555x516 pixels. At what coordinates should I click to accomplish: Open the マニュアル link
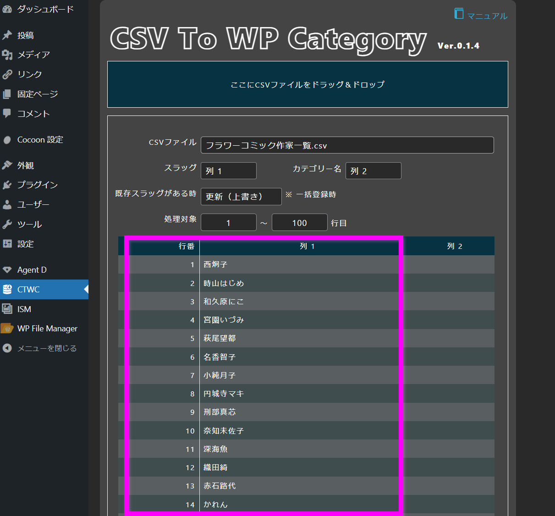487,16
